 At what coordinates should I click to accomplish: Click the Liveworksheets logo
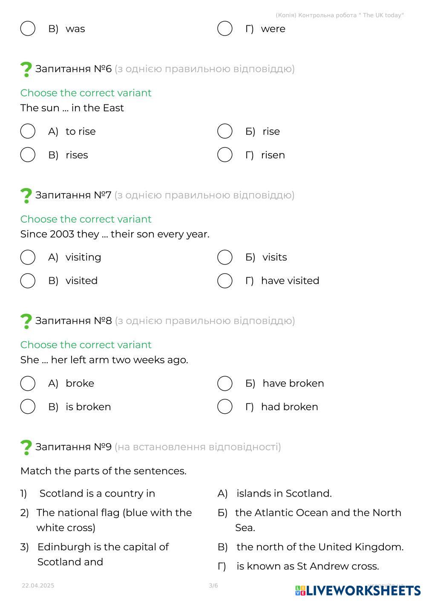(x=357, y=590)
